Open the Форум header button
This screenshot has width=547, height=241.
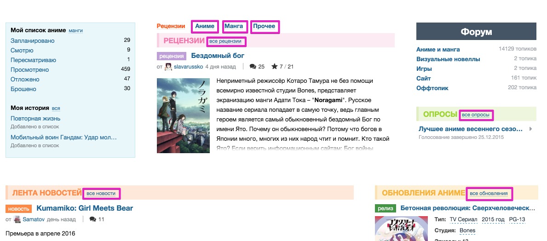tap(476, 31)
